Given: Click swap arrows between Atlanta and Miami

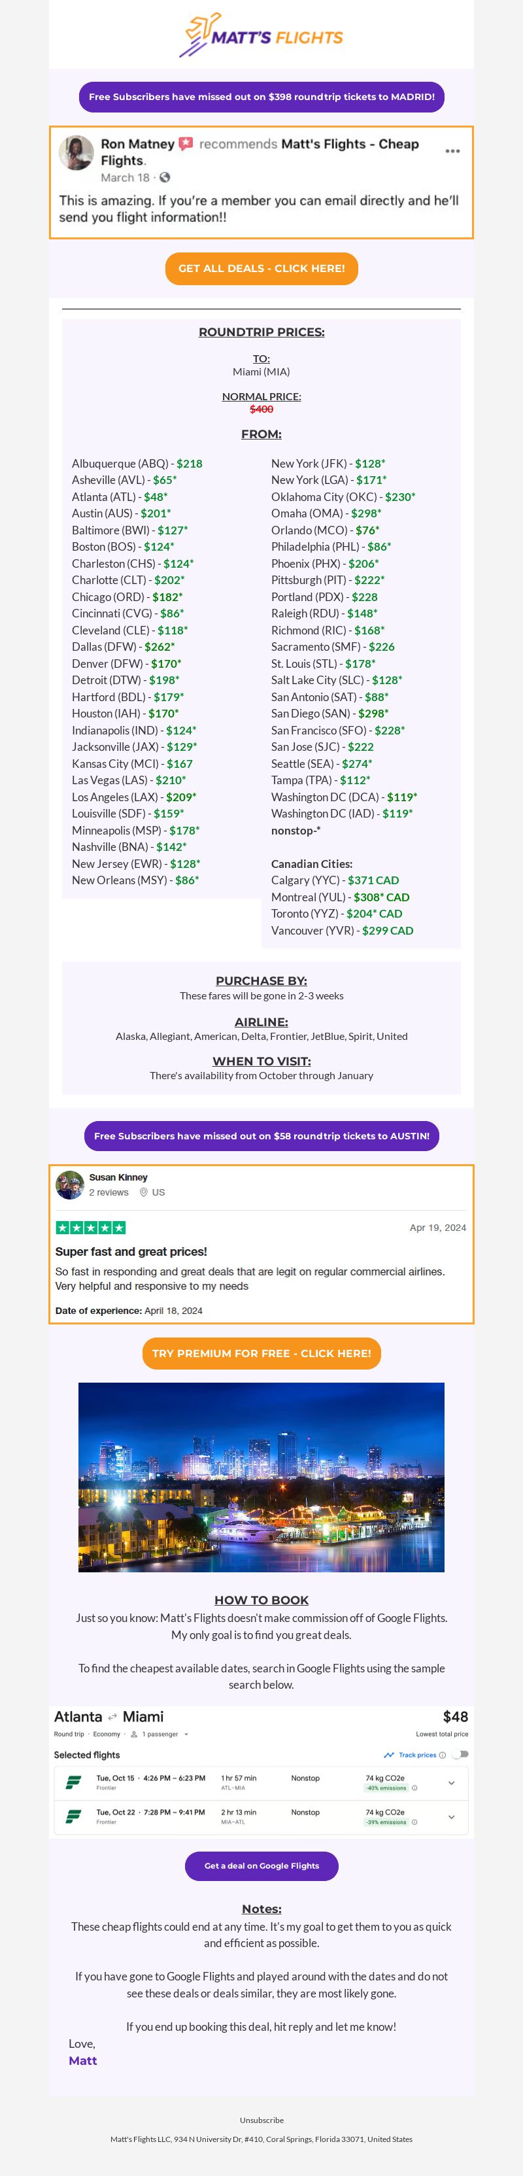Looking at the screenshot, I should 112,1718.
